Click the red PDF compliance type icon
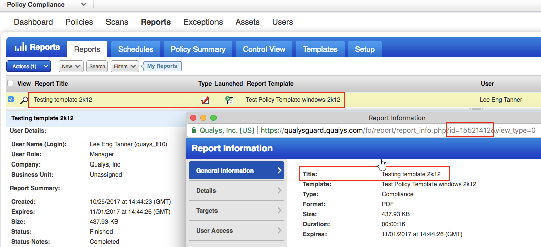 (205, 100)
